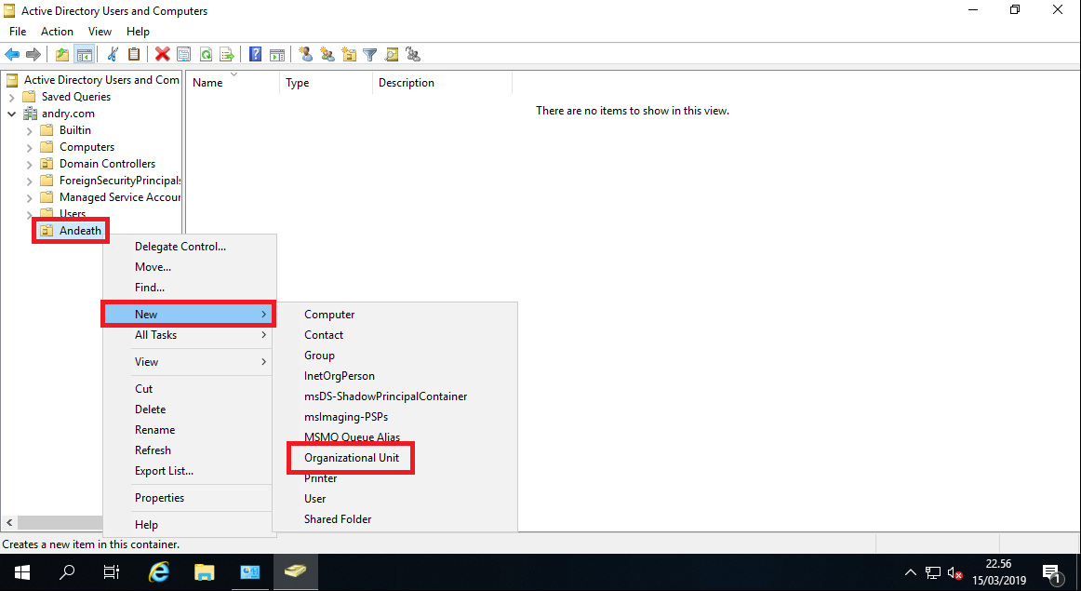This screenshot has width=1081, height=591.
Task: Select Shared Folder from the New submenu
Action: pos(395,519)
